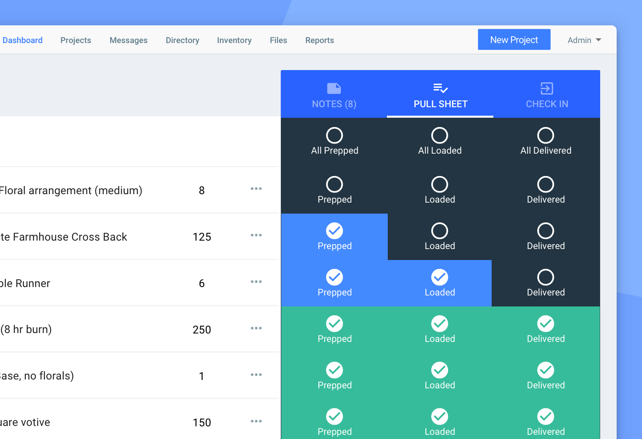Open the Reports section
642x439 pixels.
(319, 40)
